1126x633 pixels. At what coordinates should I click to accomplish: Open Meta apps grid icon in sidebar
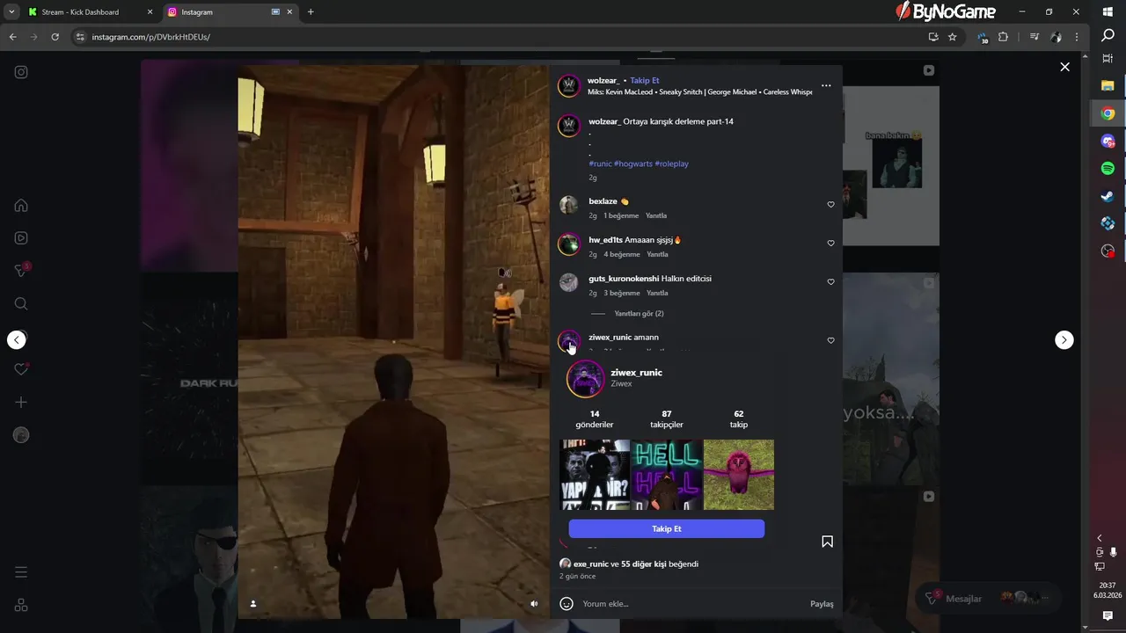pos(21,605)
